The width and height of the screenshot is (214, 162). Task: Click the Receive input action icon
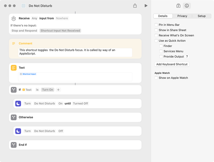(14, 18)
